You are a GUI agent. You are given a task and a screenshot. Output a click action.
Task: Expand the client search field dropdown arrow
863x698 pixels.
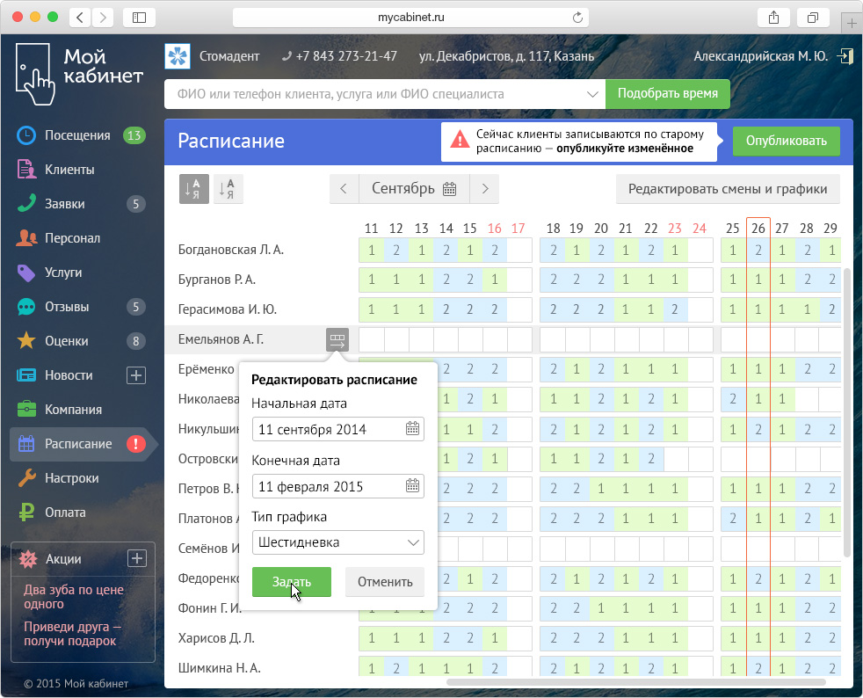592,94
